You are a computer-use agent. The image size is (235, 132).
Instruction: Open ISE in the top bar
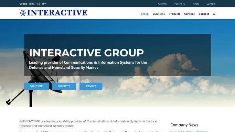coord(38,4)
